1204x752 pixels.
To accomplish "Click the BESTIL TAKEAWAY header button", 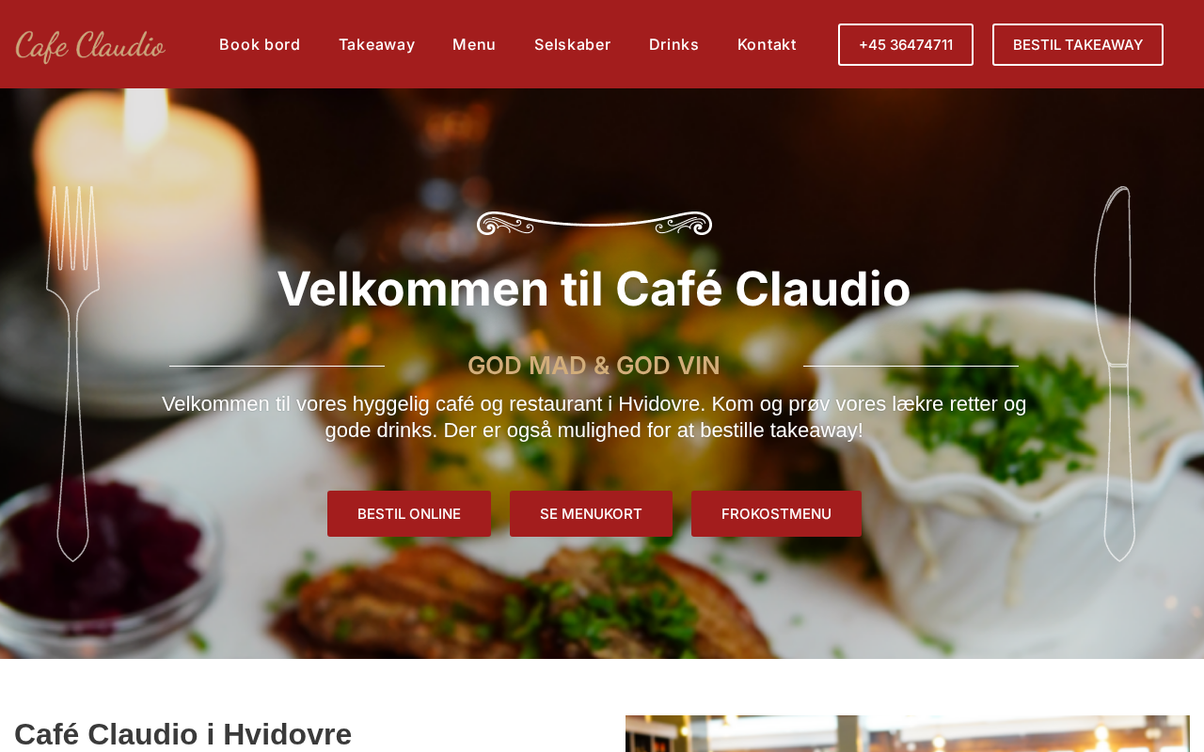I will pyautogui.click(x=1078, y=44).
